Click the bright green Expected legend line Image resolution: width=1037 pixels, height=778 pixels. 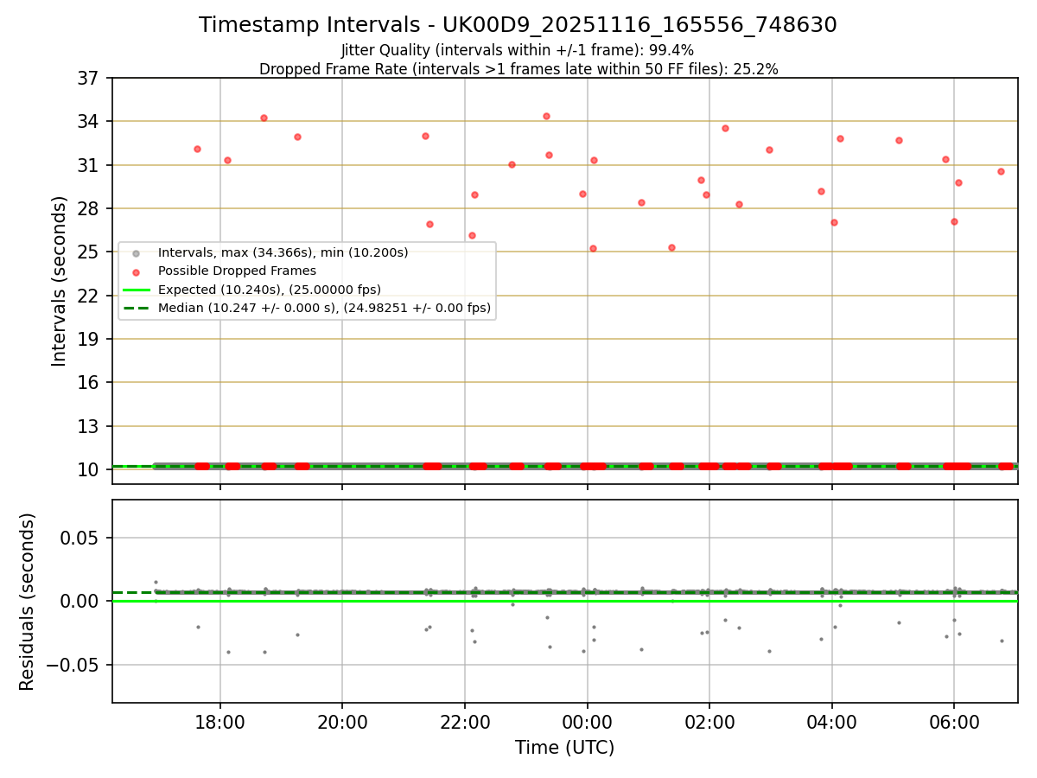(136, 290)
